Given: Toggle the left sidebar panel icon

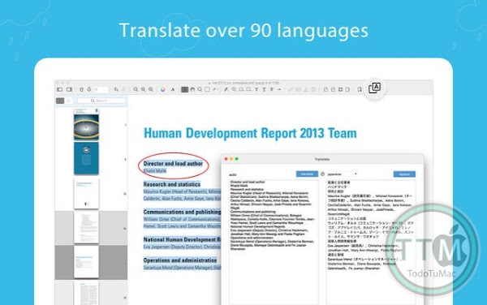Looking at the screenshot, I should tap(59, 89).
